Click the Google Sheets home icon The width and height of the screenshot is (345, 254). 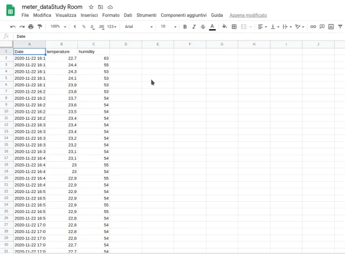click(x=10, y=10)
